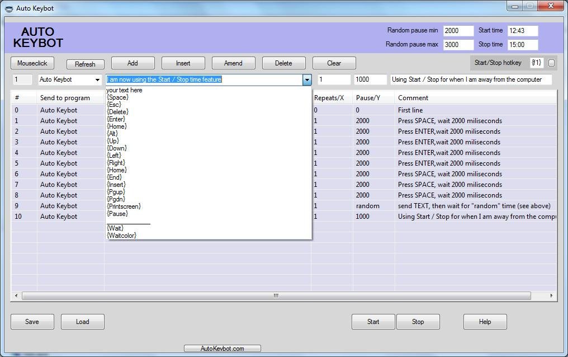Screen dimensions: 568x357
Task: Edit the Start time field
Action: pyautogui.click(x=523, y=31)
